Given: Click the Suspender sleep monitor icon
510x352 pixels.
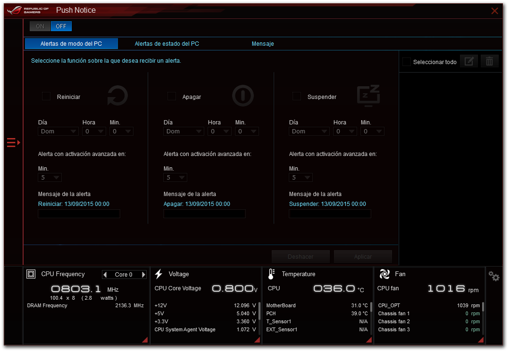Looking at the screenshot, I should click(368, 96).
